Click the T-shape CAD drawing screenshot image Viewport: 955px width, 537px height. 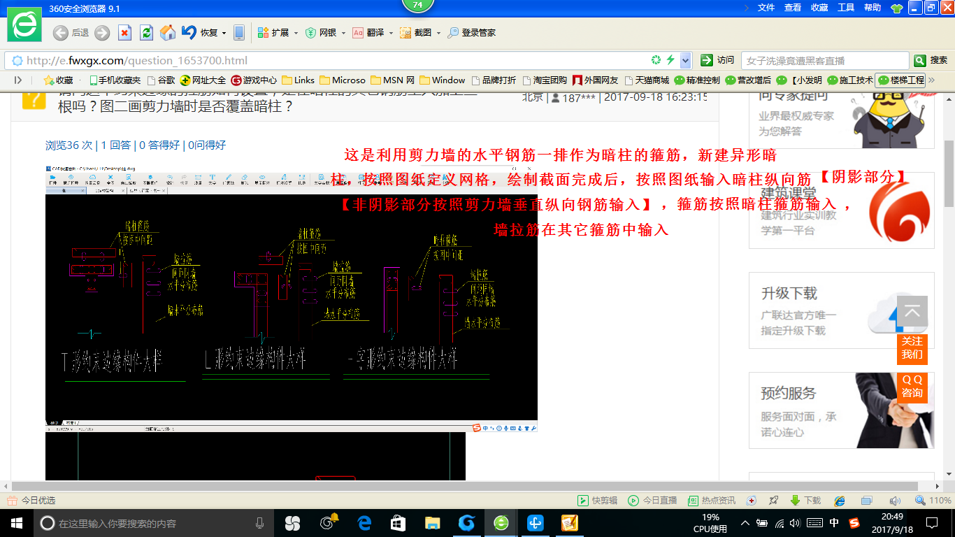292,299
